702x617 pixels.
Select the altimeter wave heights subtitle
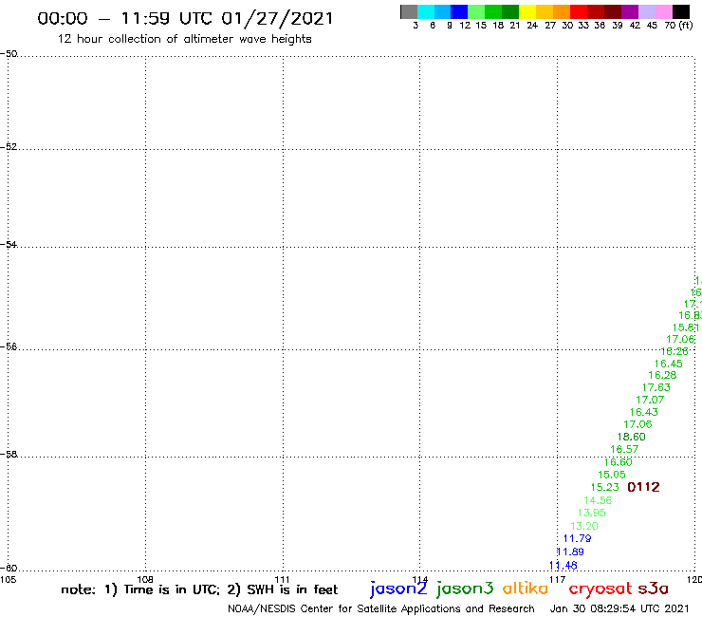click(184, 39)
